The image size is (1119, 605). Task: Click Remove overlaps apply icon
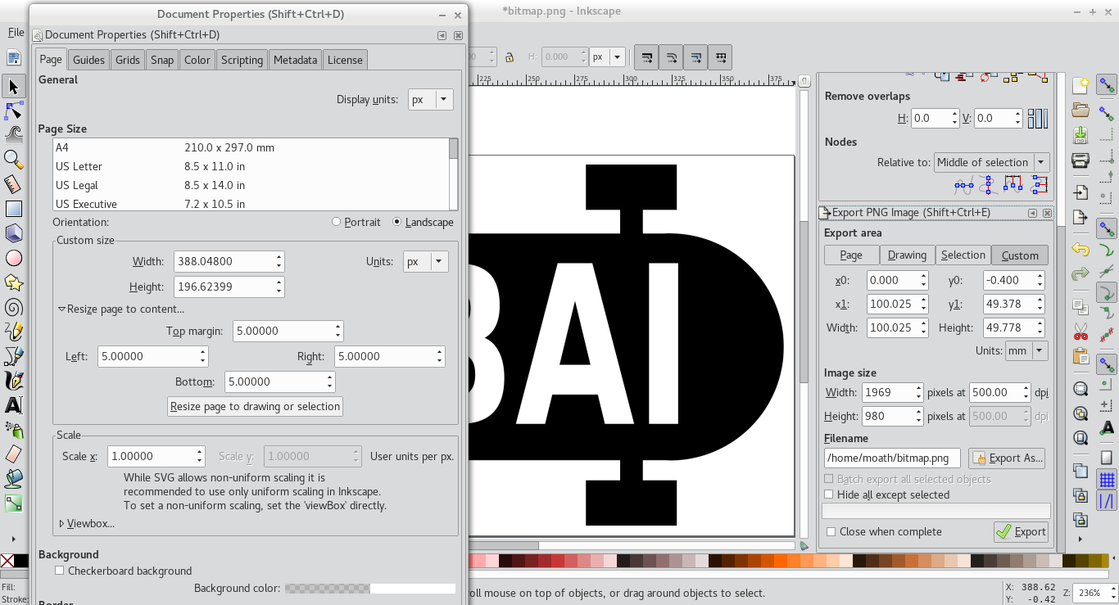click(x=1038, y=119)
